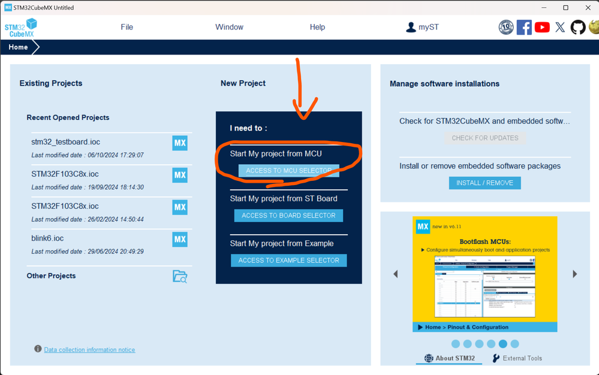Maximize the STM32CubeMX window

566,8
